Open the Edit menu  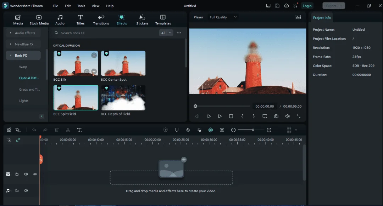click(68, 6)
